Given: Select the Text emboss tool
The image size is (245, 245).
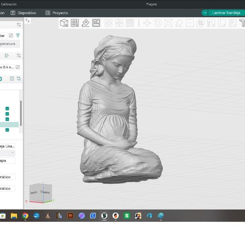Looking at the screenshot, I should coord(242,23).
